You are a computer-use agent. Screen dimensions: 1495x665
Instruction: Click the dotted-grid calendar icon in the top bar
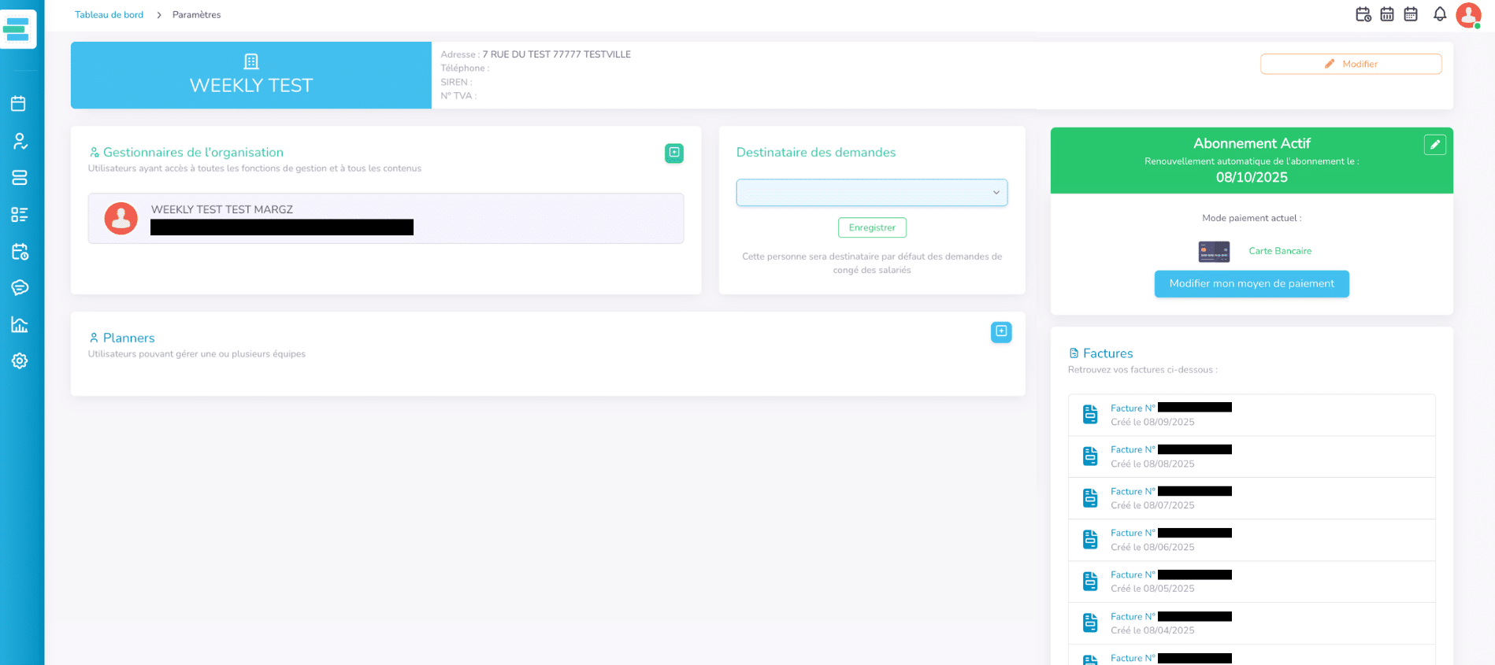[x=1411, y=14]
